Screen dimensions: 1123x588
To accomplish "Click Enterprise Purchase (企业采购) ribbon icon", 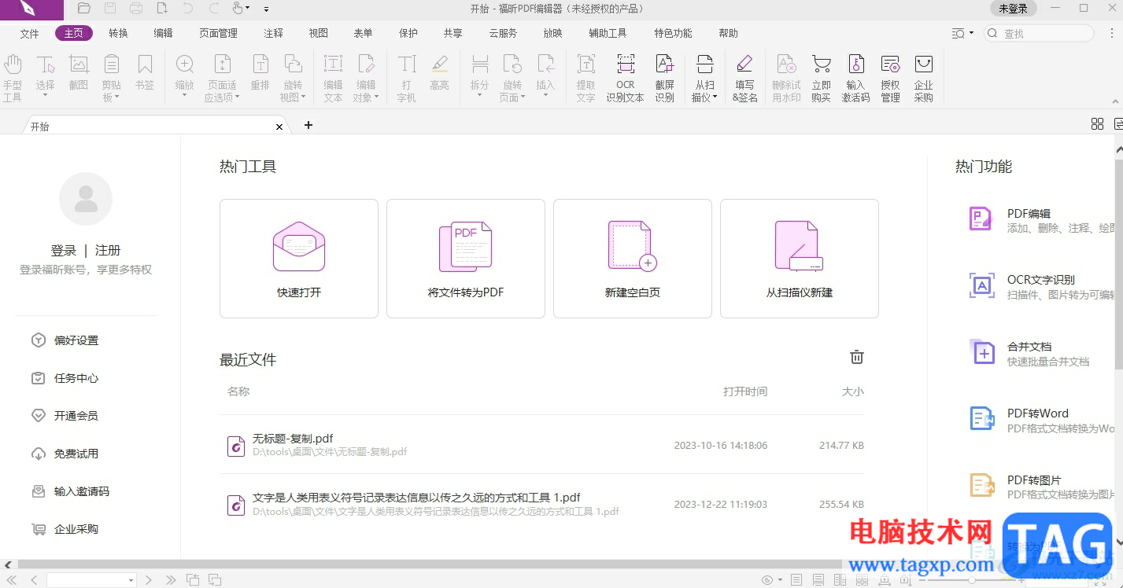I will (x=924, y=78).
